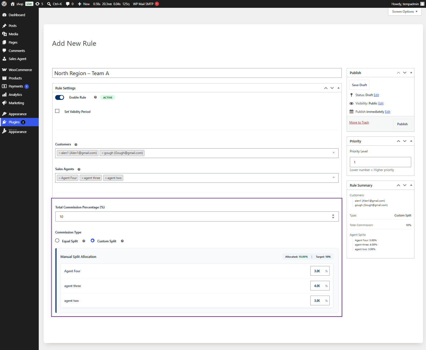Remove Agent Four from Sales Agents

[x=59, y=178]
